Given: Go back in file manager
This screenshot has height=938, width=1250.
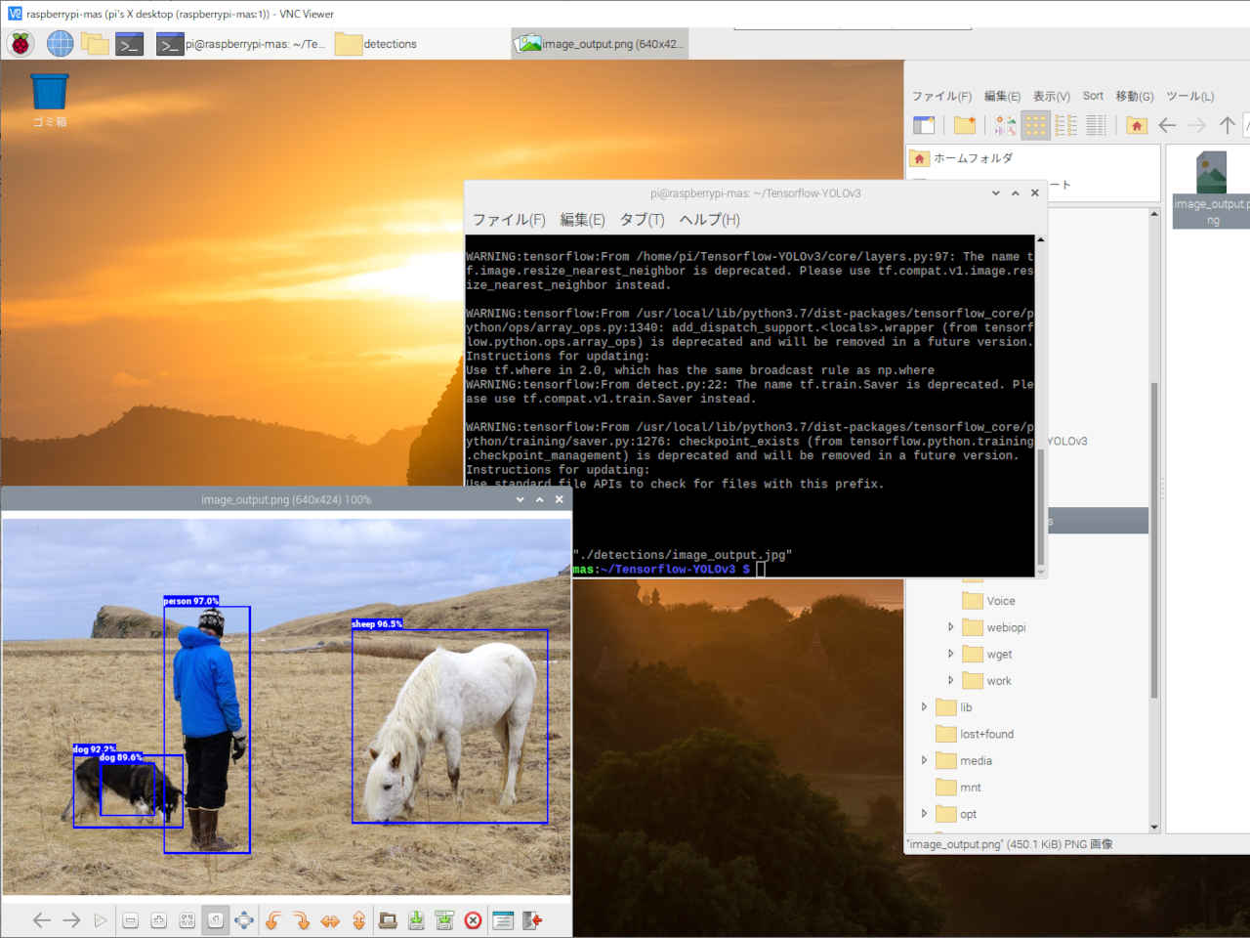Looking at the screenshot, I should coord(1167,125).
